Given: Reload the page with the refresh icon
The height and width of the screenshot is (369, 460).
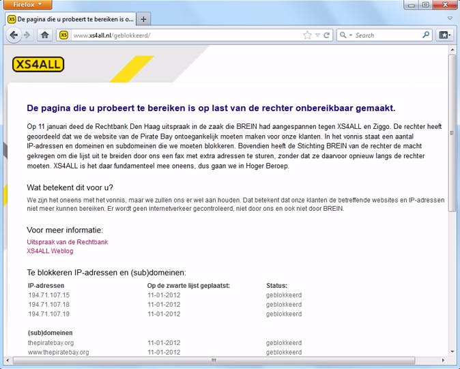Looking at the screenshot, I should 326,35.
